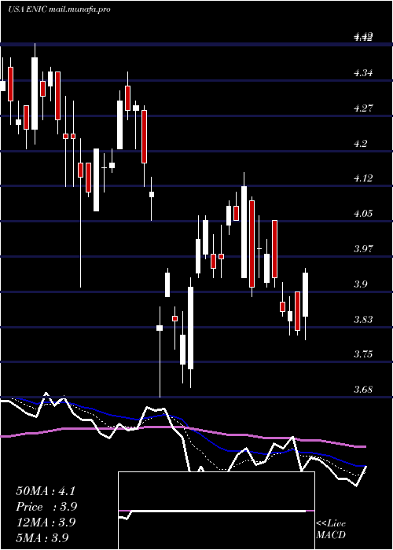Click the 4.05 price axis label
393x550 pixels.
point(363,213)
